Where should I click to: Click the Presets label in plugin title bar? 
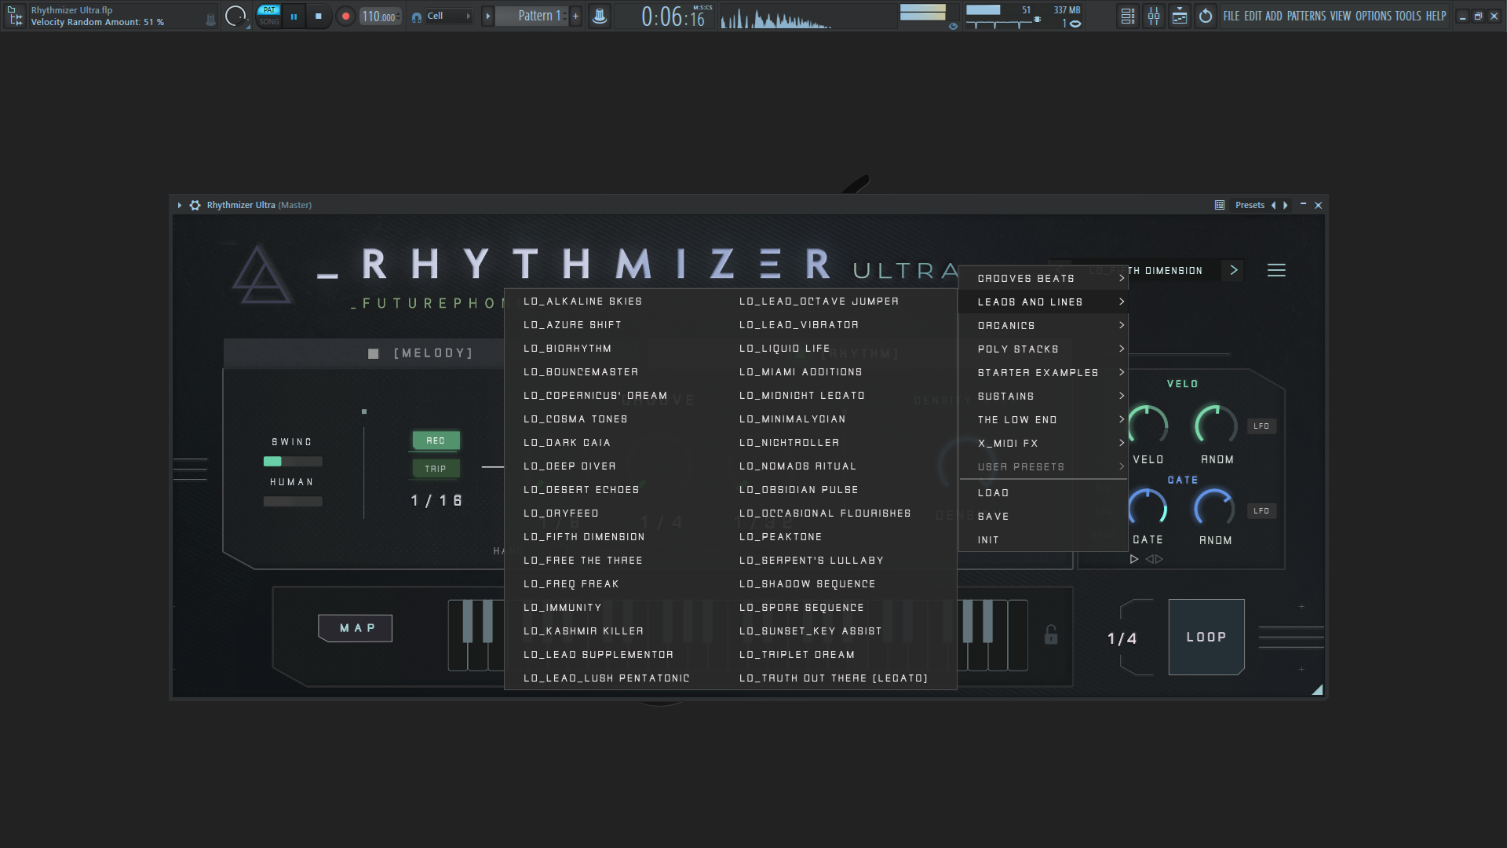[x=1250, y=205]
